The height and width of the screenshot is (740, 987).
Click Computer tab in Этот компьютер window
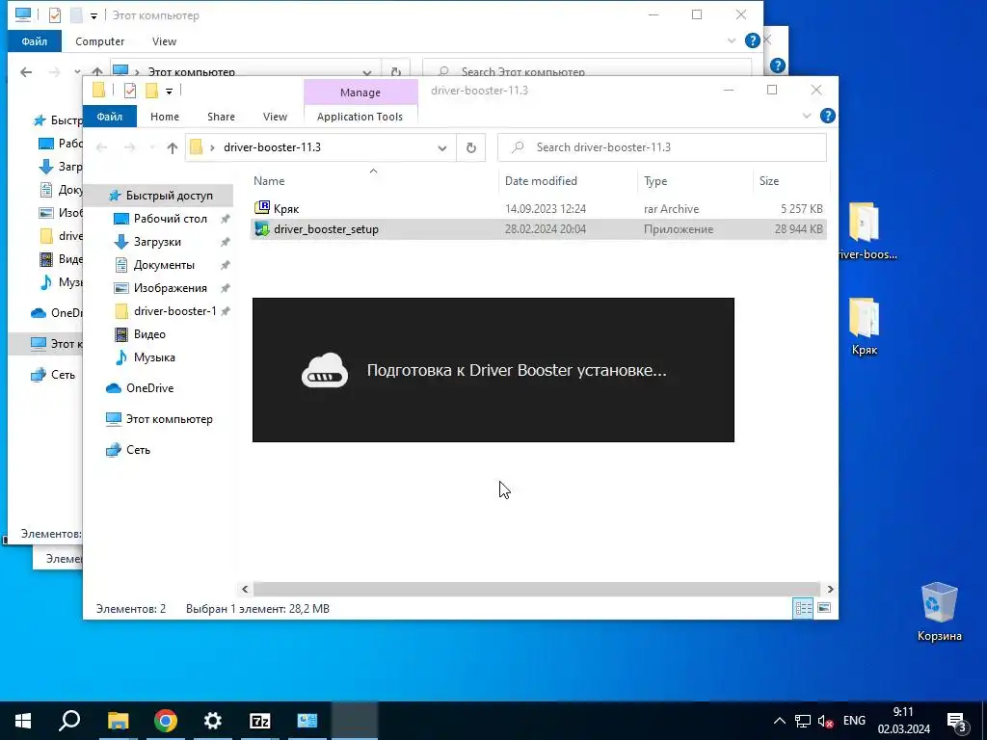(99, 41)
